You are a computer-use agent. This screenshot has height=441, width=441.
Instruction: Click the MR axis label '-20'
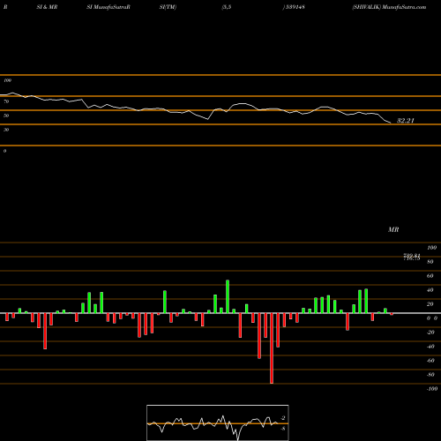click(x=430, y=333)
